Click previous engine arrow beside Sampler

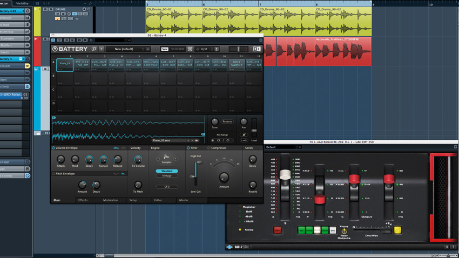coord(158,159)
